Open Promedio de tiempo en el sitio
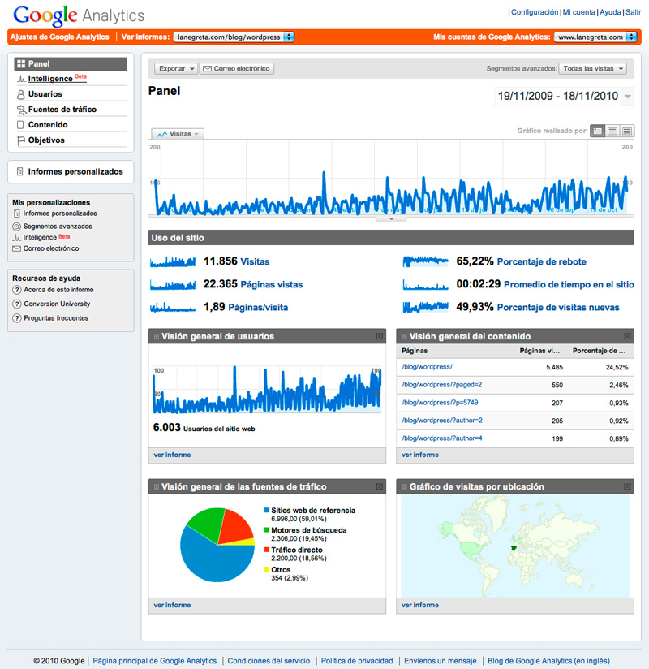This screenshot has height=669, width=649. pyautogui.click(x=569, y=285)
